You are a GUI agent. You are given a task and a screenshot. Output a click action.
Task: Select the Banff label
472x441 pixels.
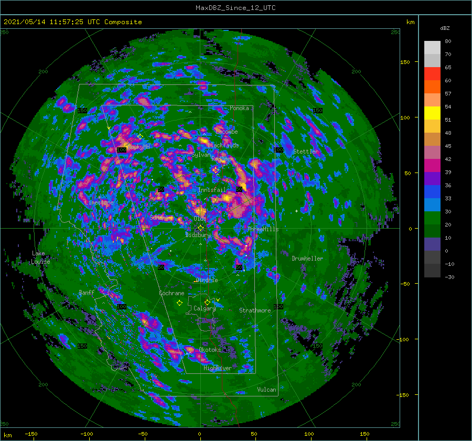87,292
